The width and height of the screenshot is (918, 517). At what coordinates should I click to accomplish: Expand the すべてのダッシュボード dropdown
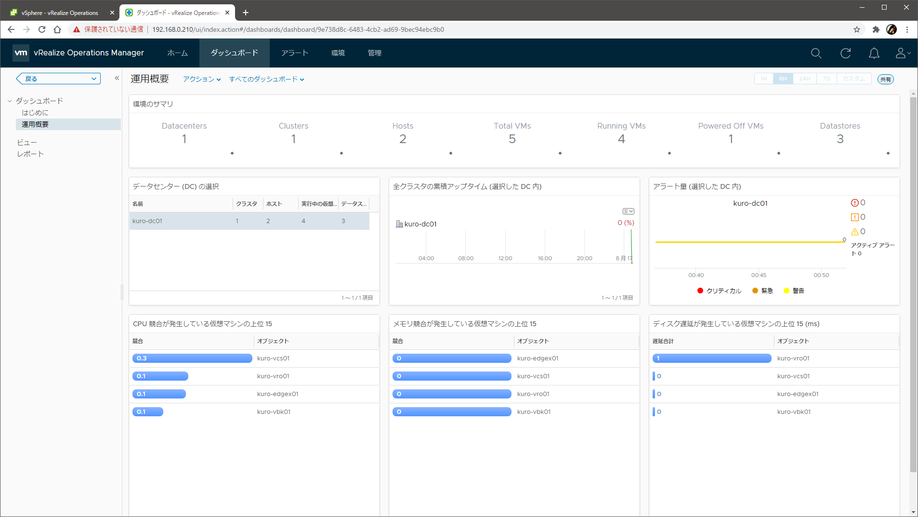(x=266, y=79)
